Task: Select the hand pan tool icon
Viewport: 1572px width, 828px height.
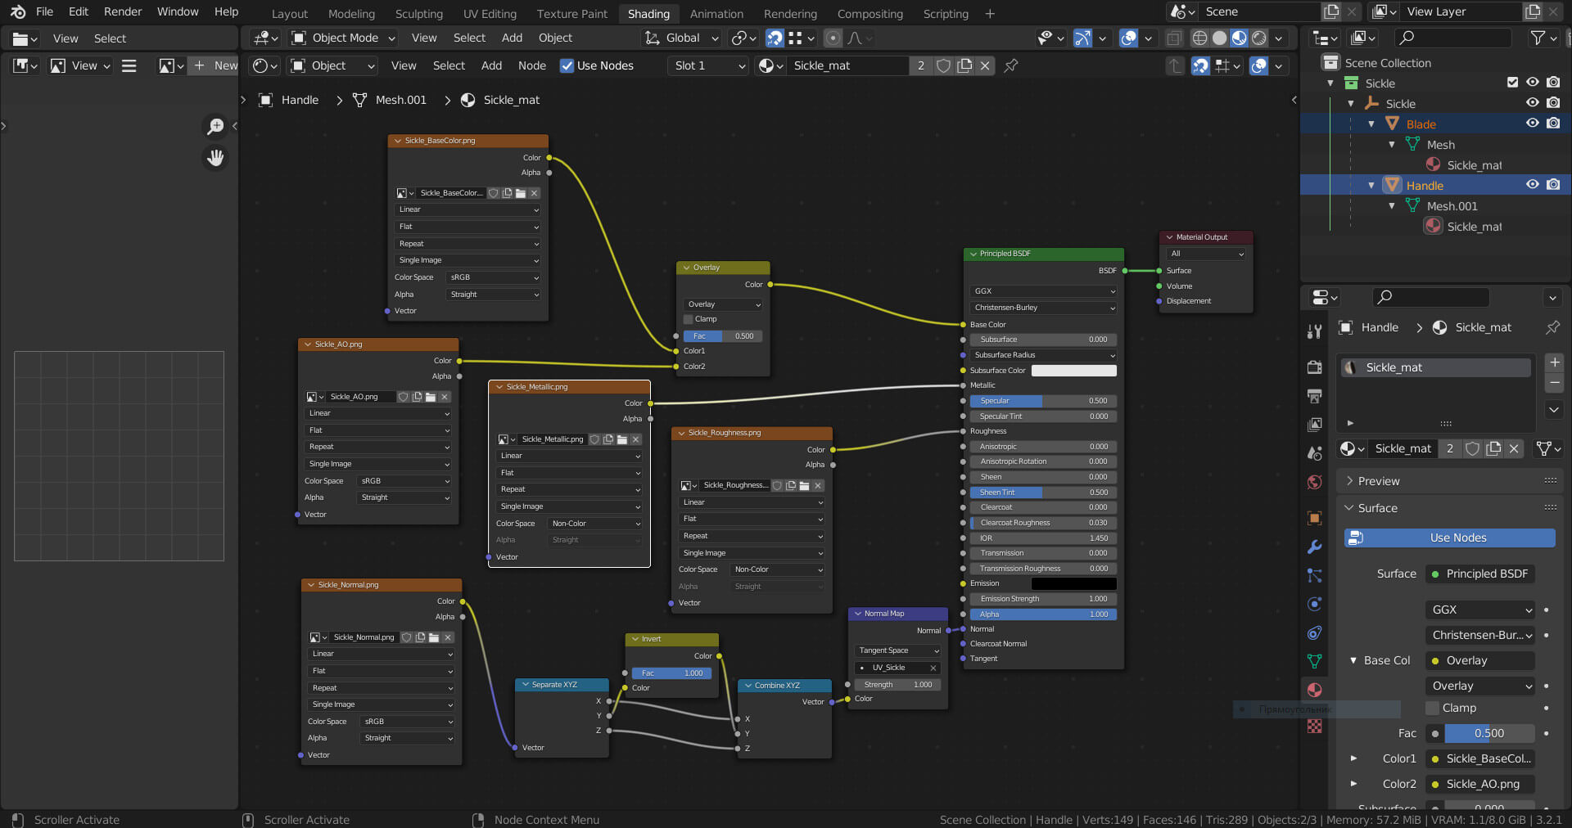Action: 215,158
